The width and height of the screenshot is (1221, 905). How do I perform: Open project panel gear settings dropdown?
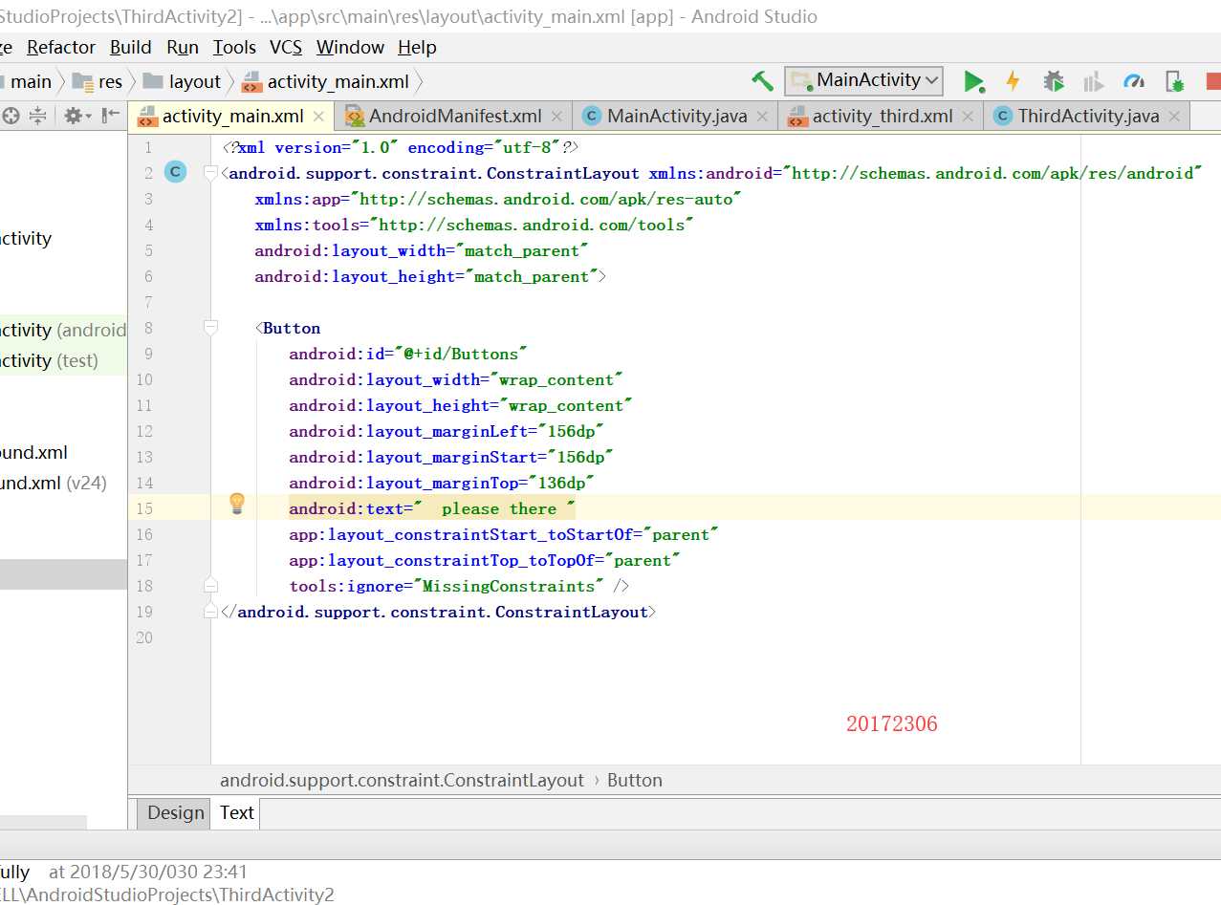tap(76, 116)
